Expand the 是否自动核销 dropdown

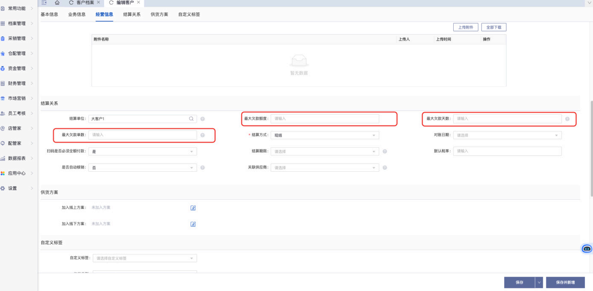point(143,168)
